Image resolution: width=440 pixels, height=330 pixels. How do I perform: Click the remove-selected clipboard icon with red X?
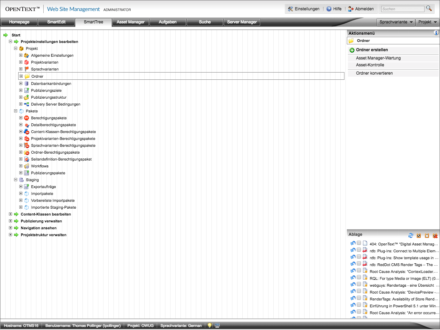435,235
